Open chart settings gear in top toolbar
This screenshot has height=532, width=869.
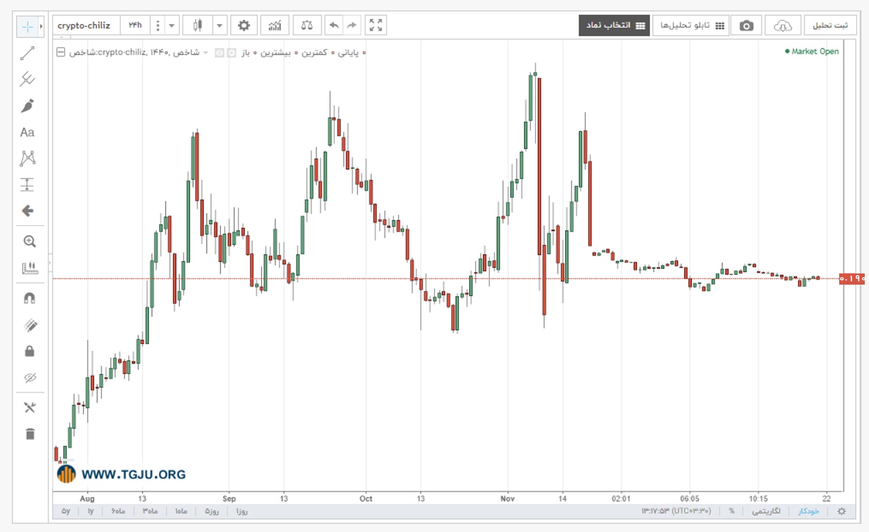tap(244, 26)
